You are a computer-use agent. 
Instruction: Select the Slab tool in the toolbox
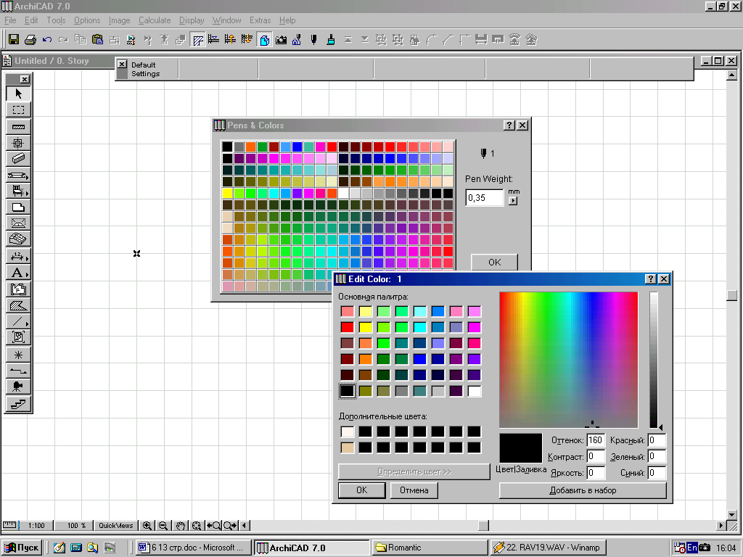pos(18,207)
